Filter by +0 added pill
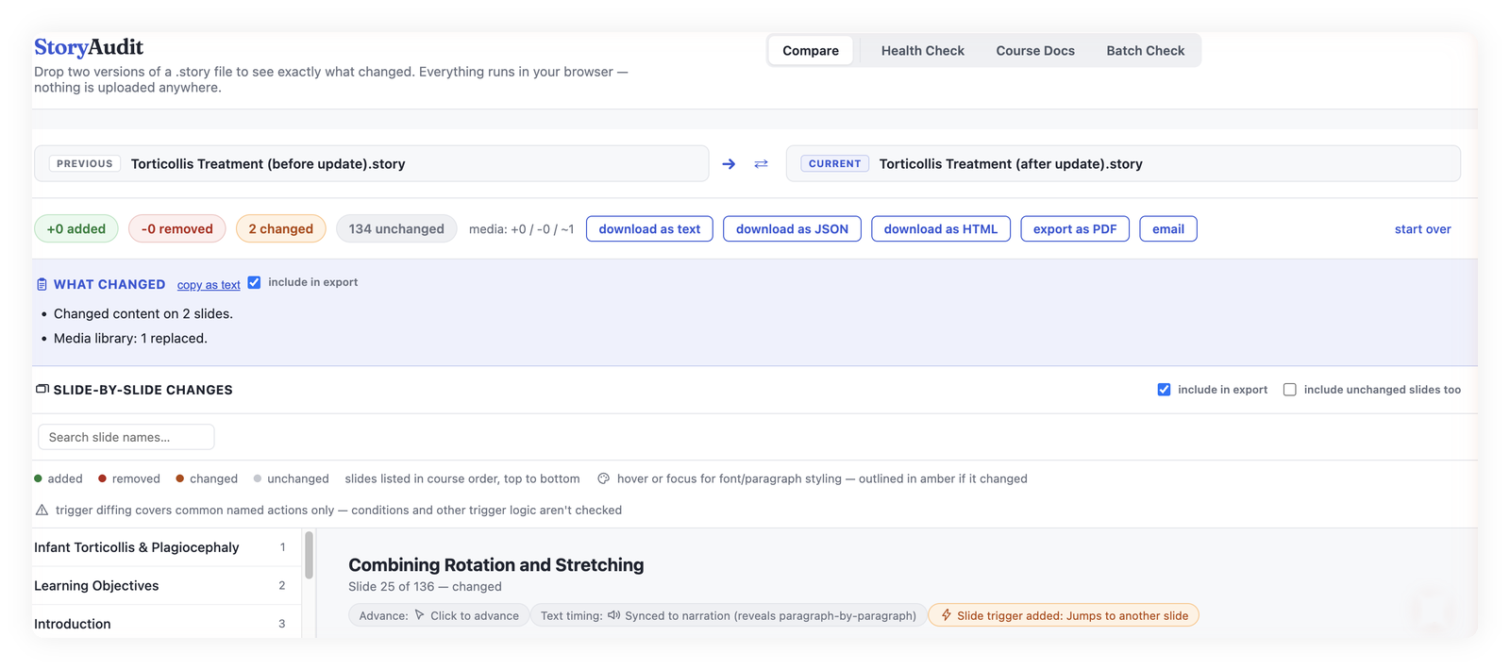The image size is (1510, 670). 76,229
